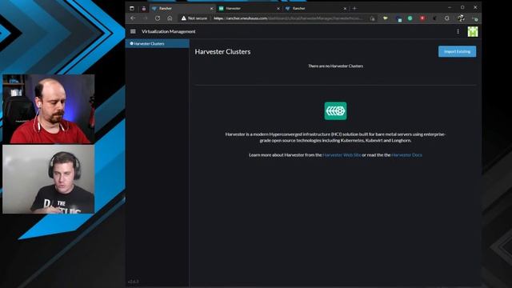Click the page permissions icon in address bar
The width and height of the screenshot is (512, 288).
pyautogui.click(x=372, y=18)
